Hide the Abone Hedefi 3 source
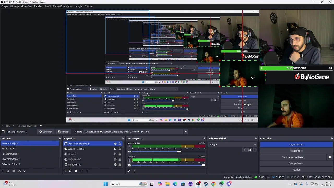 115,149
